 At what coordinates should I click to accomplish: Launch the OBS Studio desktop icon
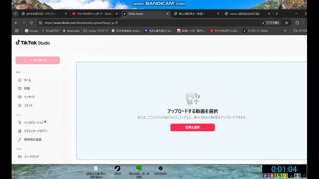click(x=160, y=170)
